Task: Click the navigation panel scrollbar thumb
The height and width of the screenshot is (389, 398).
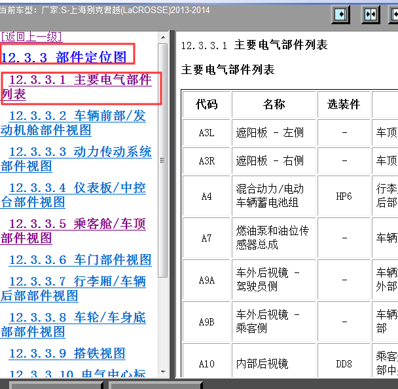Action: click(163, 160)
